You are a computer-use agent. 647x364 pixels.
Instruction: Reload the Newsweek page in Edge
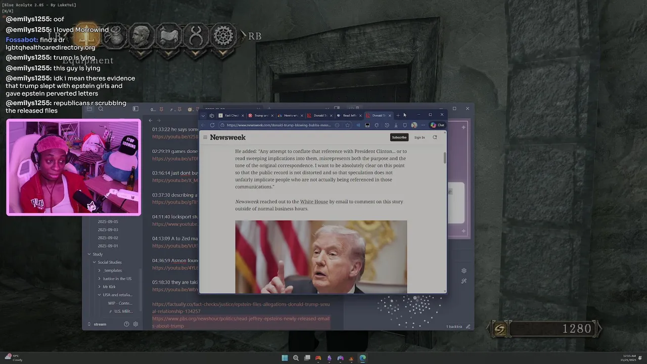(212, 125)
